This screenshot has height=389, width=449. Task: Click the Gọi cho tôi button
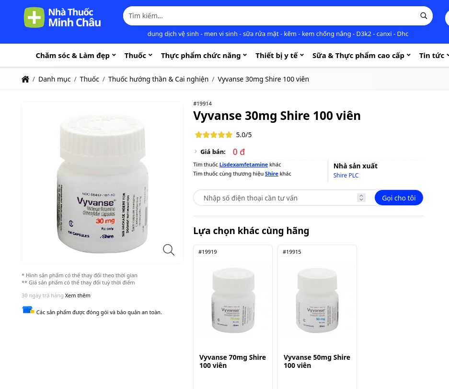pyautogui.click(x=399, y=198)
